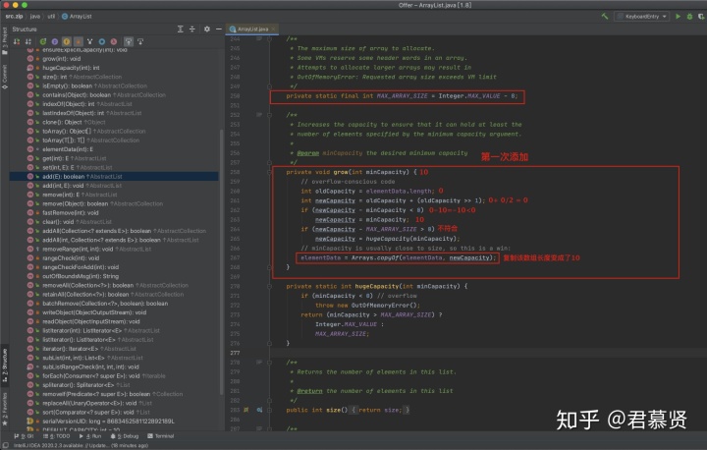Collapse the size() method fold on line 283
707x450 pixels.
[269, 410]
